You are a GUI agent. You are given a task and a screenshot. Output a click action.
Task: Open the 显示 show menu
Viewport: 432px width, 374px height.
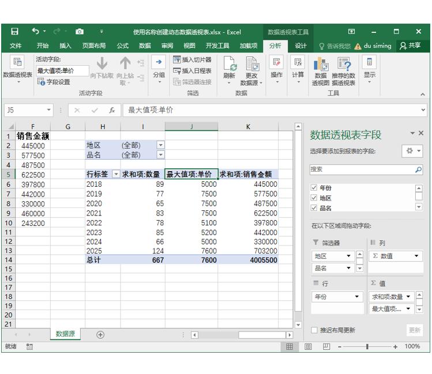(x=370, y=70)
